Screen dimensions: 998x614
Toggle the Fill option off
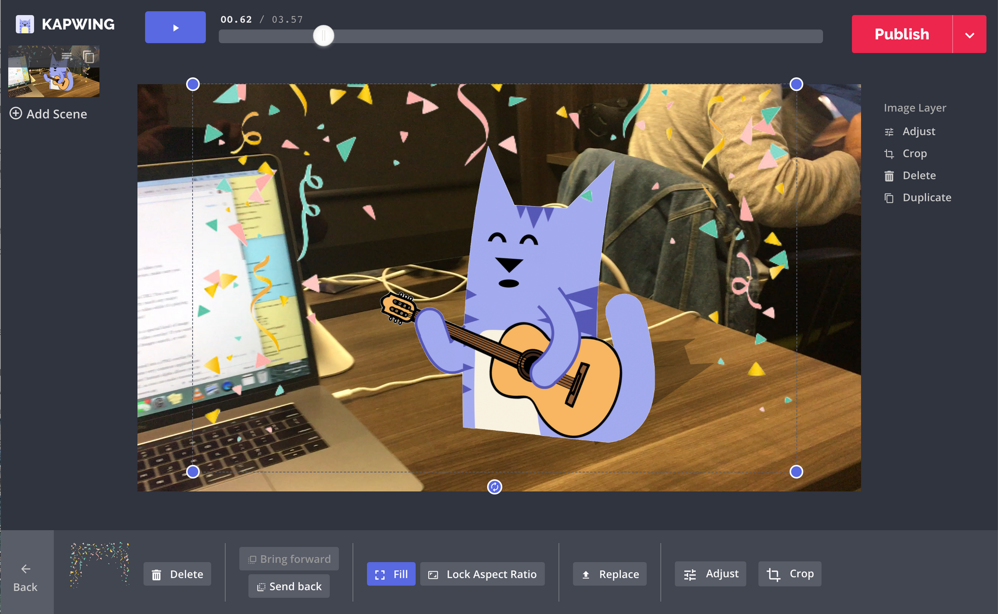[x=391, y=574]
